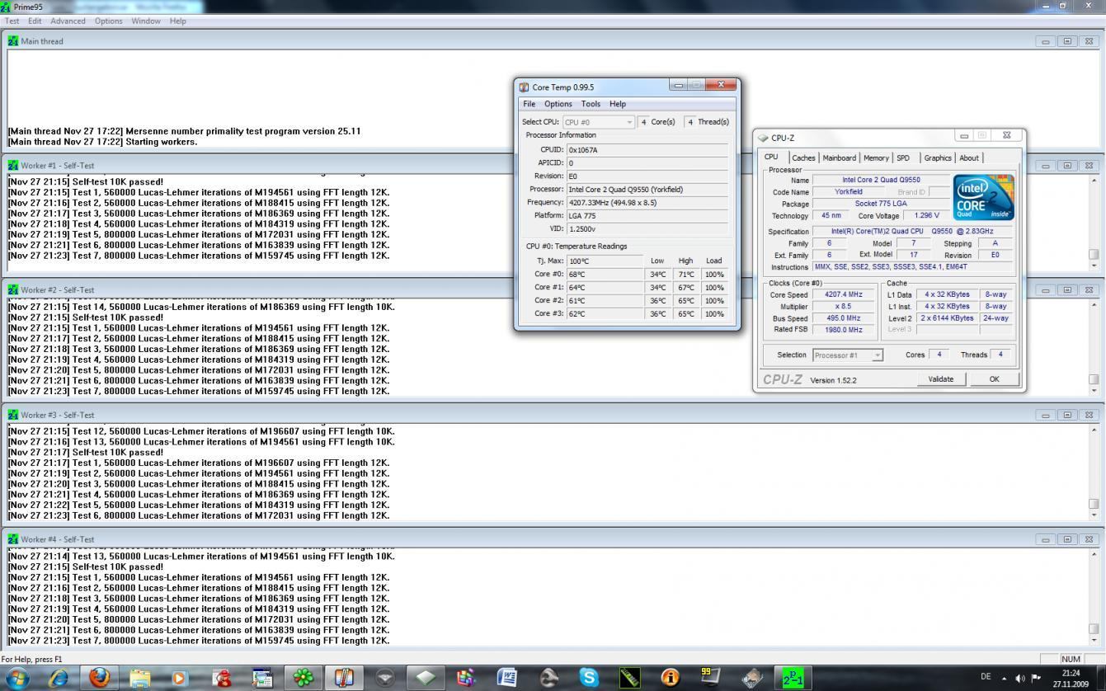
Task: Click the Frequency field in Core Temp
Action: click(647, 202)
